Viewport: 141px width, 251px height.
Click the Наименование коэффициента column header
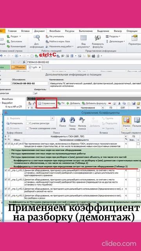click(x=74, y=140)
